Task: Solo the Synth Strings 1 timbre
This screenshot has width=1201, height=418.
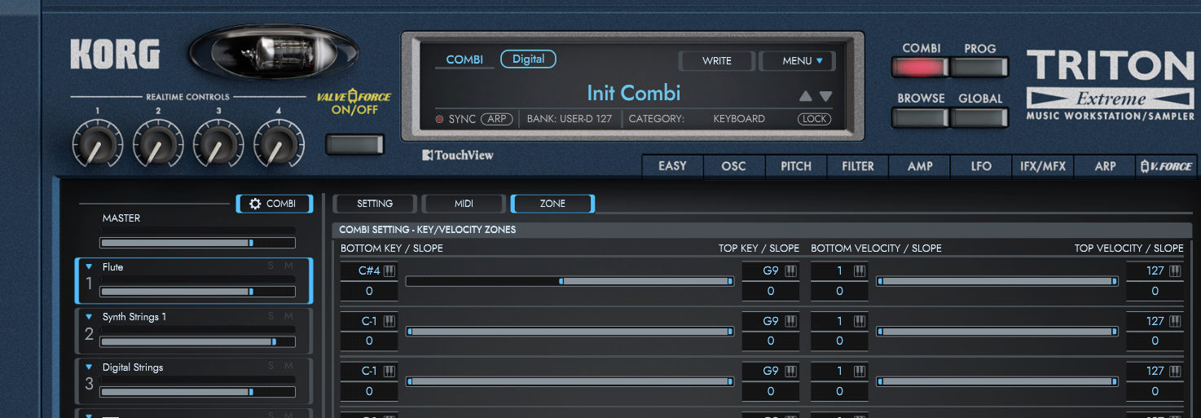Action: pyautogui.click(x=271, y=317)
